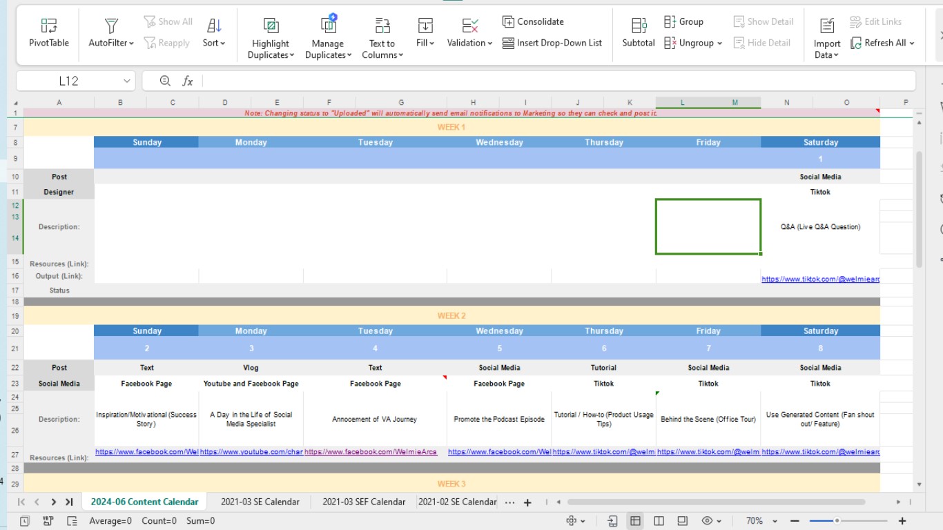Click Show Detail

click(x=763, y=21)
